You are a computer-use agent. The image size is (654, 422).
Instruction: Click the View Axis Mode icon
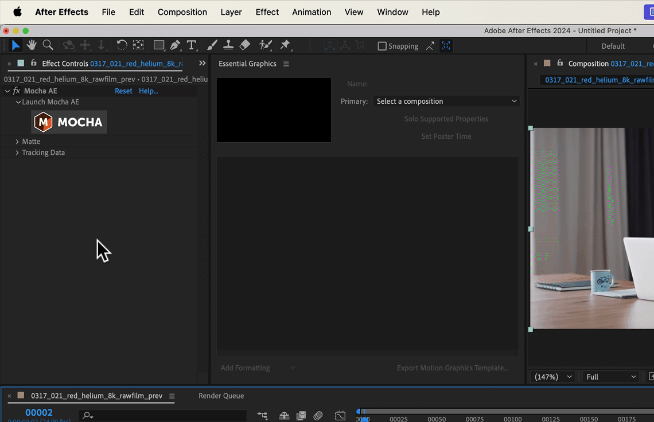[360, 46]
